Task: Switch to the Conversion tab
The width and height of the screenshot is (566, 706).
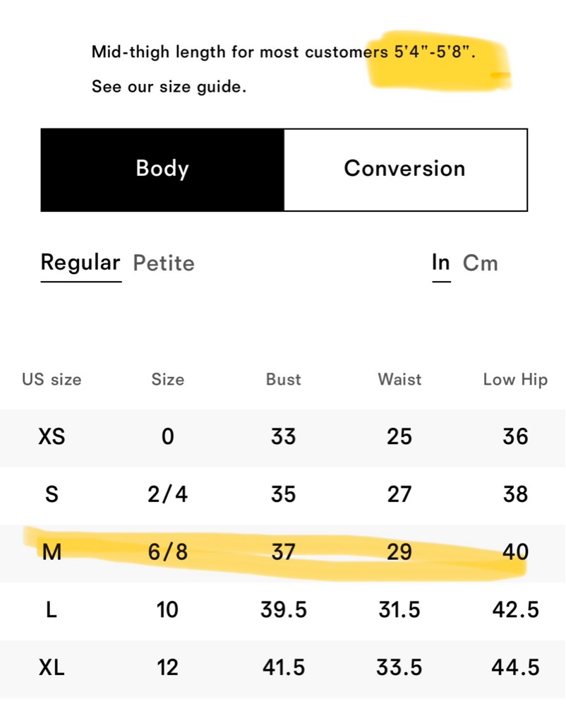Action: point(405,169)
